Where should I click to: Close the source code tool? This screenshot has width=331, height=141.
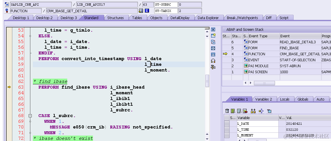213,30
